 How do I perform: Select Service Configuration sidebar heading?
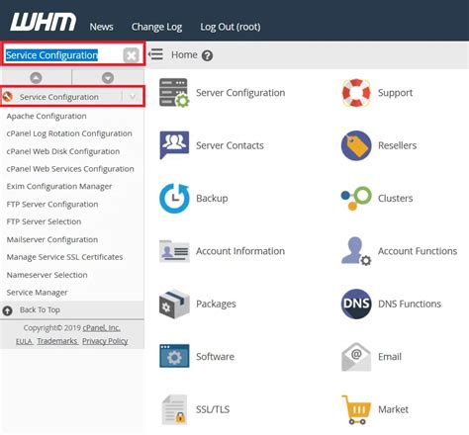click(59, 97)
